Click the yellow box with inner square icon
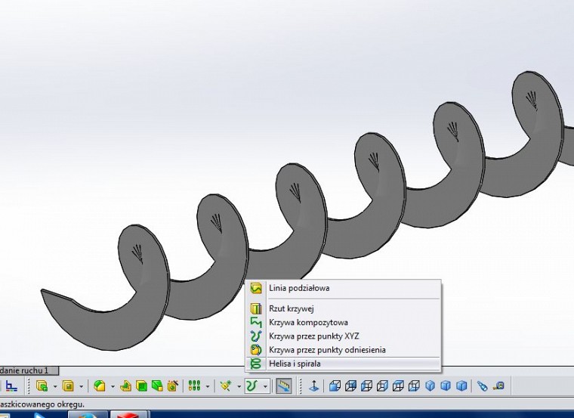 pos(68,385)
